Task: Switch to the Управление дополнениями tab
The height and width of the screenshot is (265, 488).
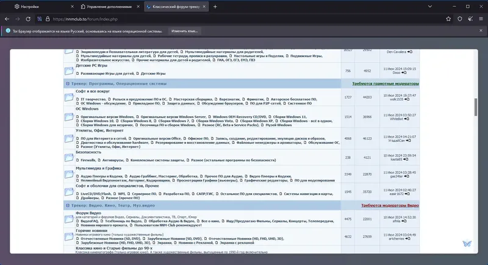Action: point(109,7)
